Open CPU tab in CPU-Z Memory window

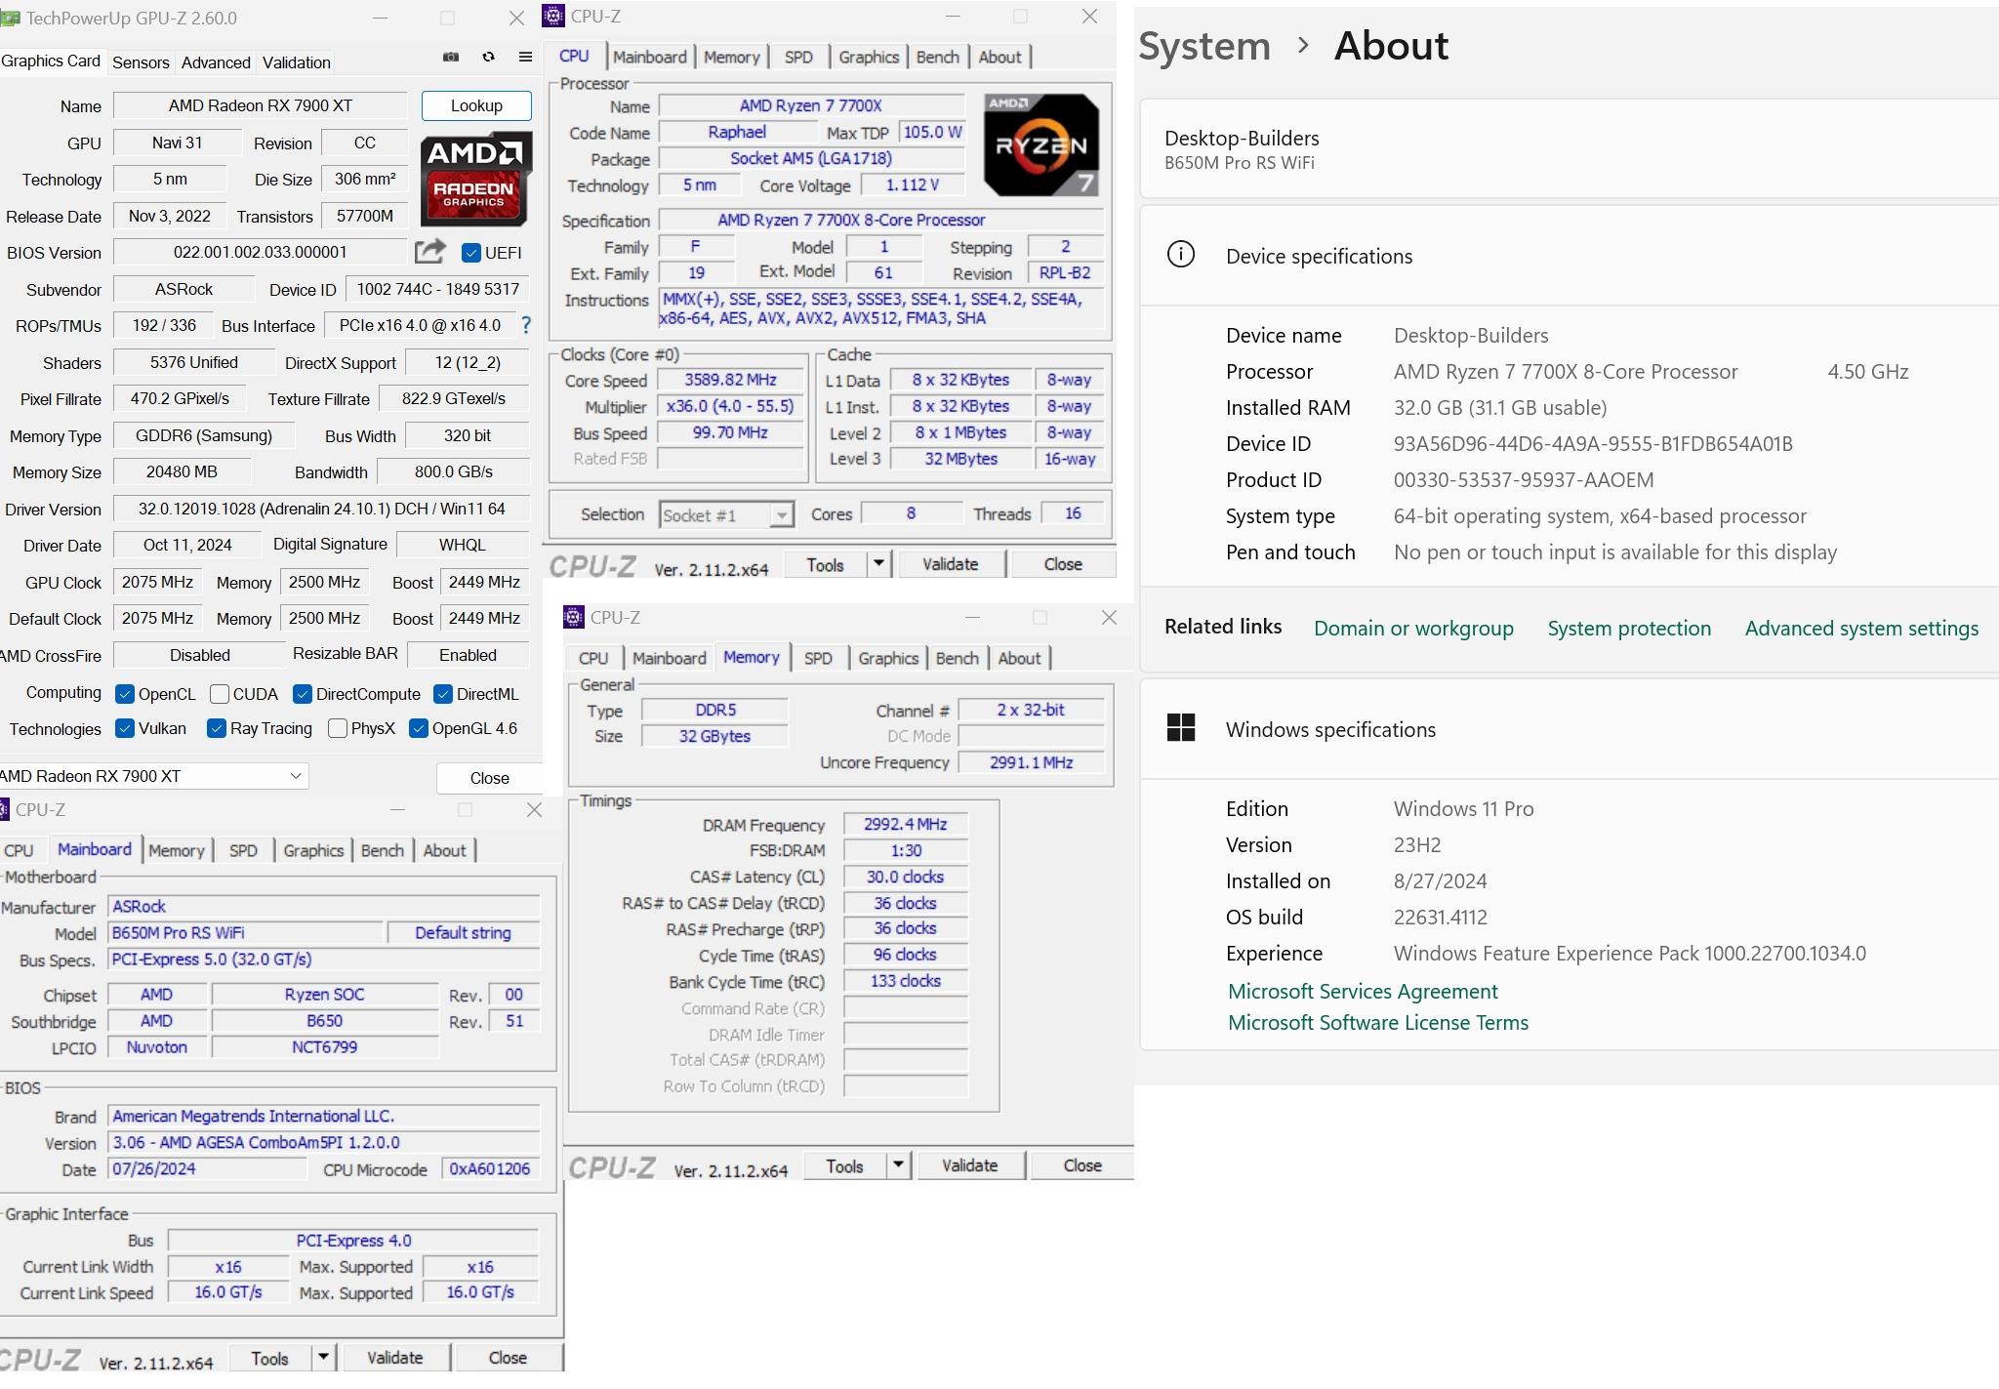click(592, 658)
